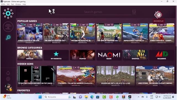Viewport: 177px width, 100px height.
Task: Open the red Camtasia recorder taskbar icon
Action: pyautogui.click(x=111, y=97)
